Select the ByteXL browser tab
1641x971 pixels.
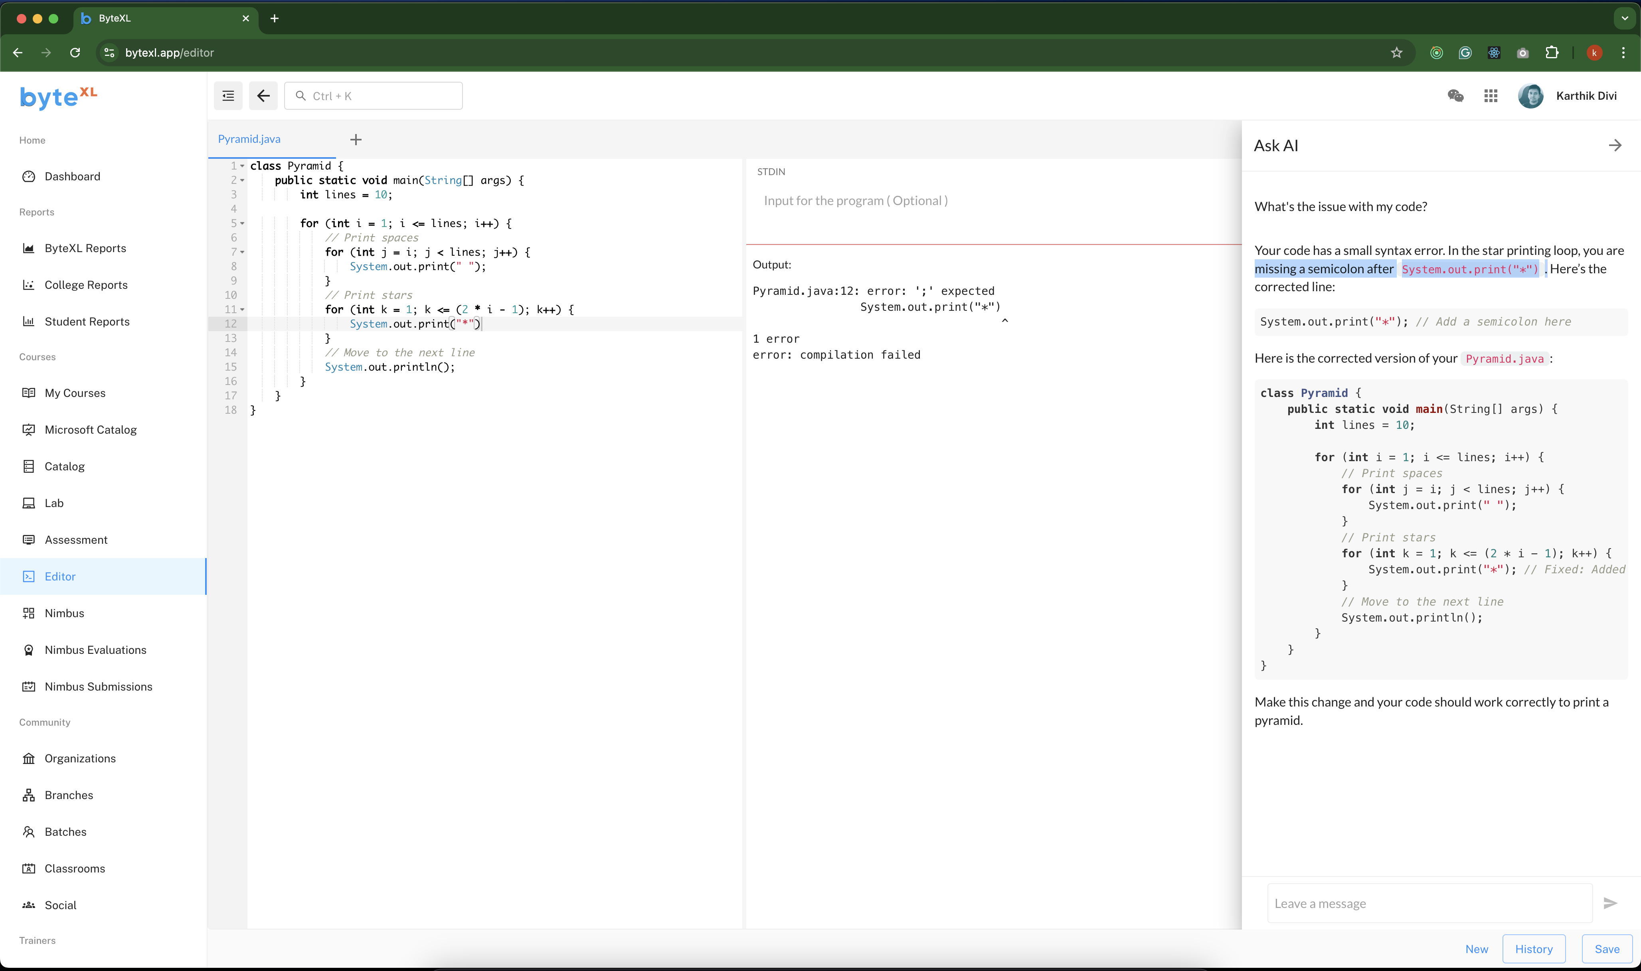[157, 18]
